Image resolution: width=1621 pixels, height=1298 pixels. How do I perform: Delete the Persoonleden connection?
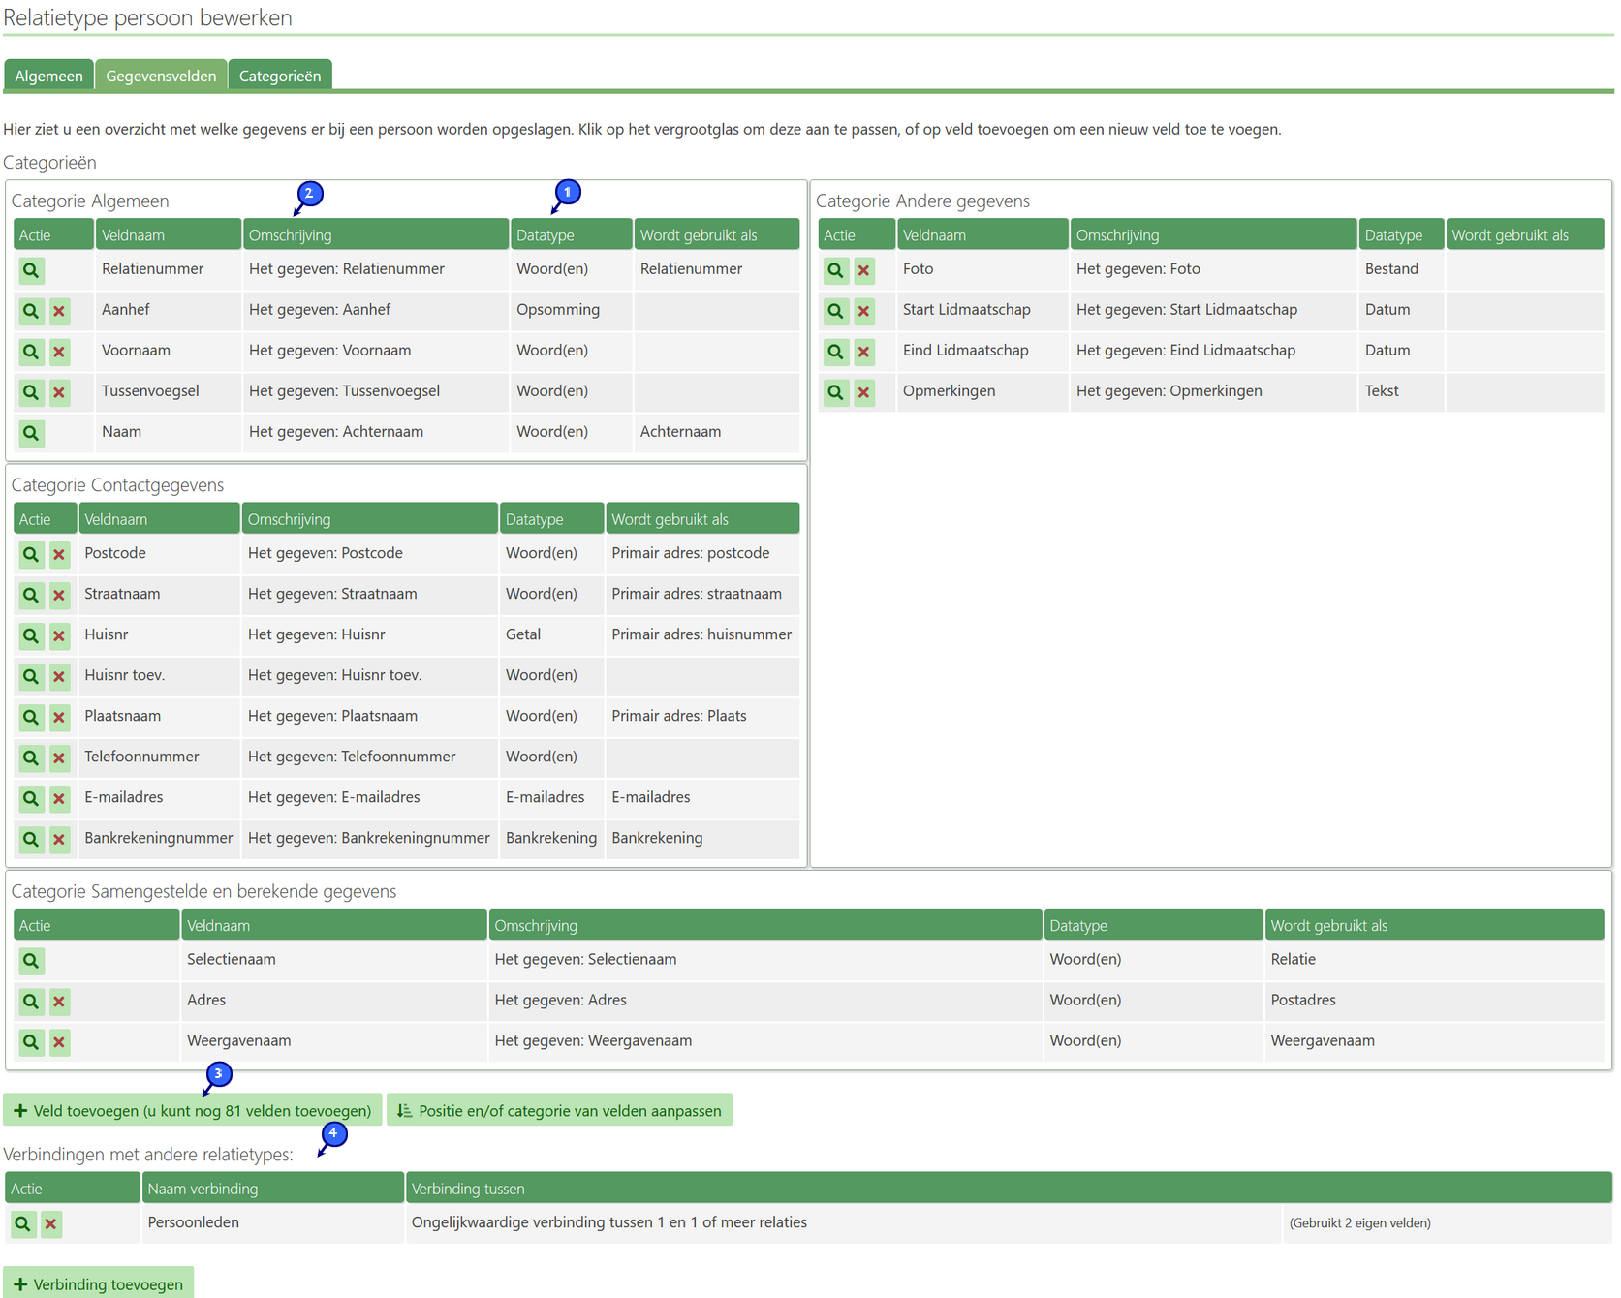coord(50,1224)
